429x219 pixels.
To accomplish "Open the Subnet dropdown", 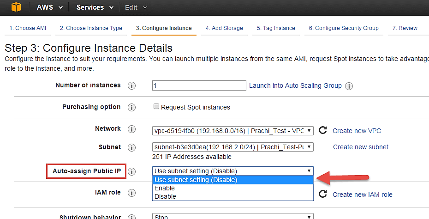I will [233, 147].
